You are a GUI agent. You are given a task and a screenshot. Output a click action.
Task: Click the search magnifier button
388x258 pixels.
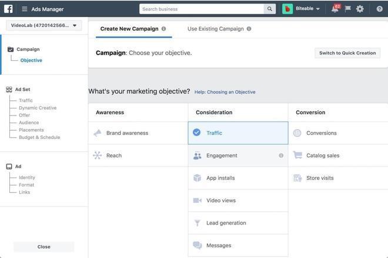point(270,9)
